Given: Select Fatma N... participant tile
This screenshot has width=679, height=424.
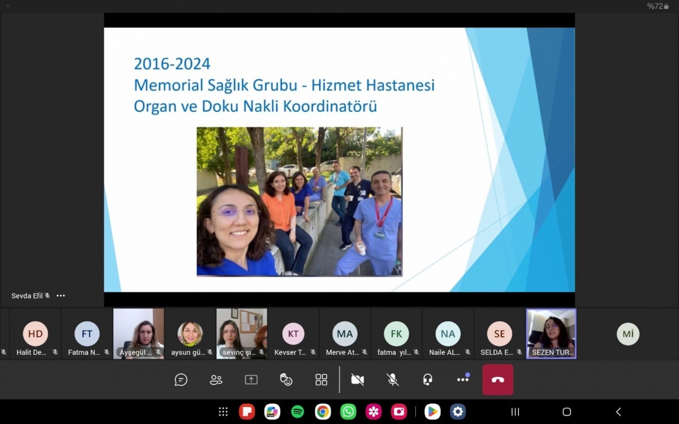Looking at the screenshot, I should pos(87,334).
